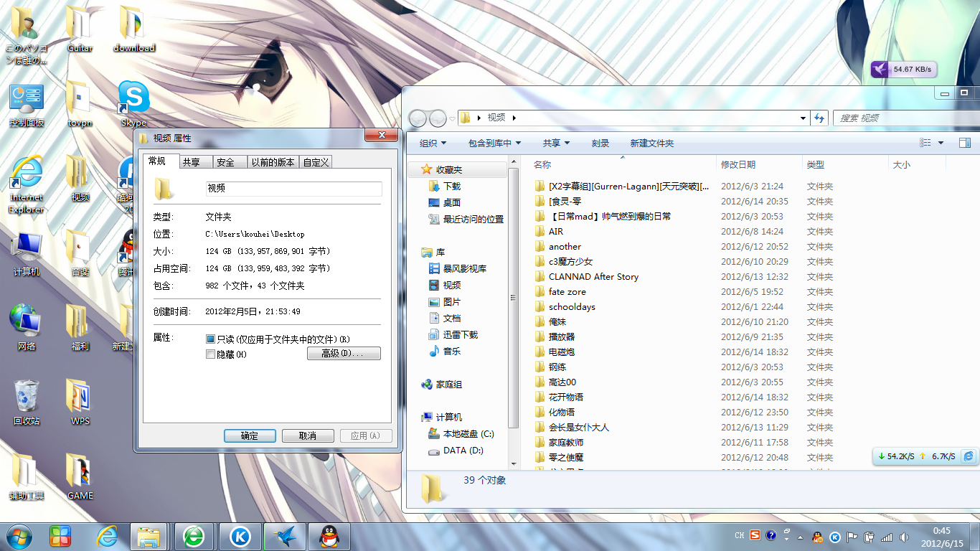980x551 pixels.
Task: Select the tovpn folder icon
Action: [80, 105]
